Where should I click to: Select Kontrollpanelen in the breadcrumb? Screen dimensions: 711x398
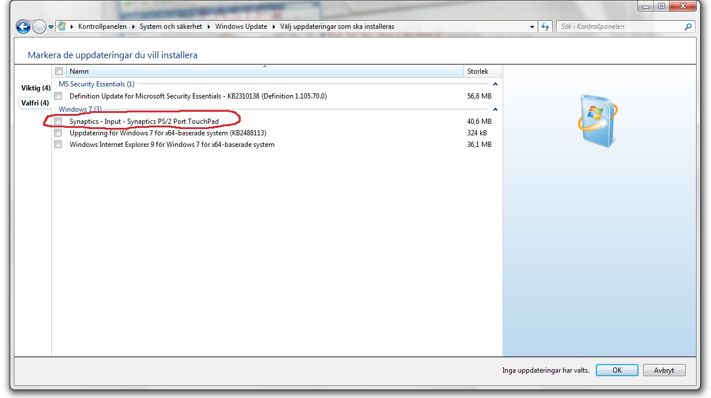click(x=102, y=26)
